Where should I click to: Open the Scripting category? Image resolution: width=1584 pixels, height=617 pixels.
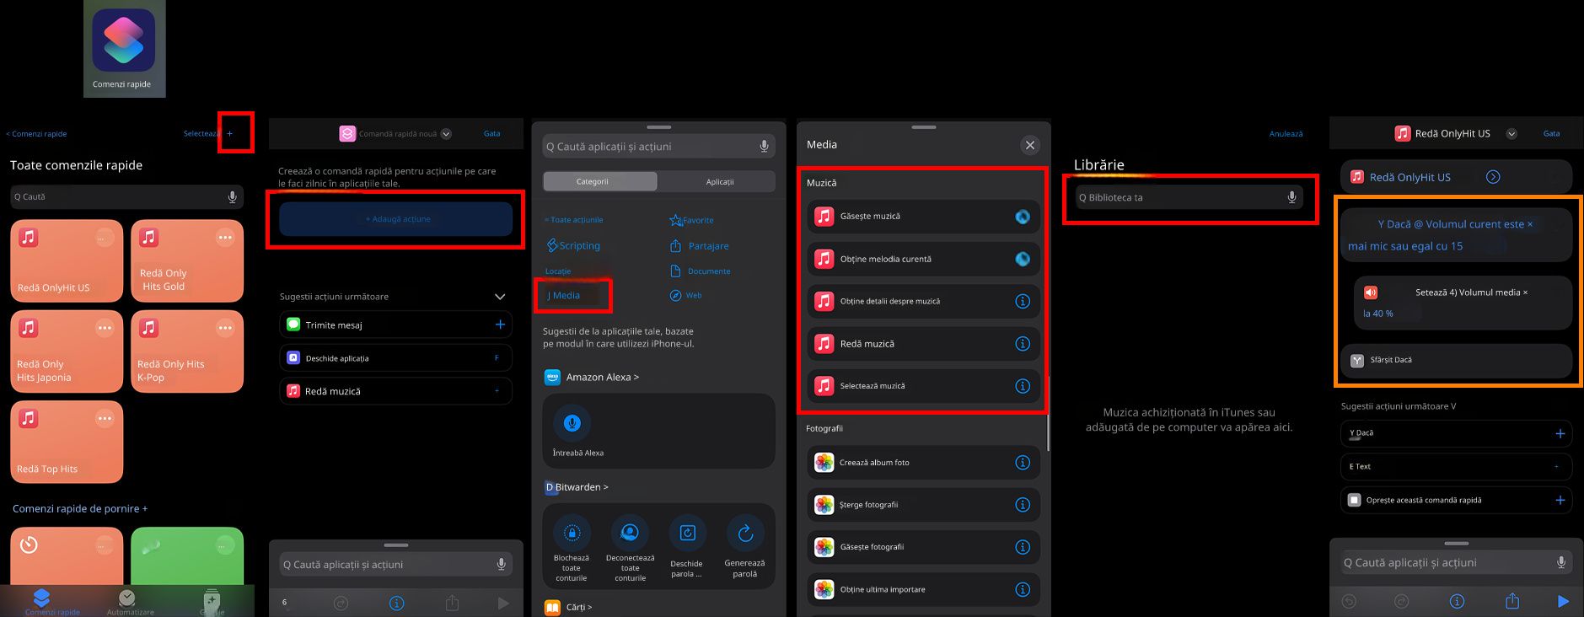click(x=573, y=246)
